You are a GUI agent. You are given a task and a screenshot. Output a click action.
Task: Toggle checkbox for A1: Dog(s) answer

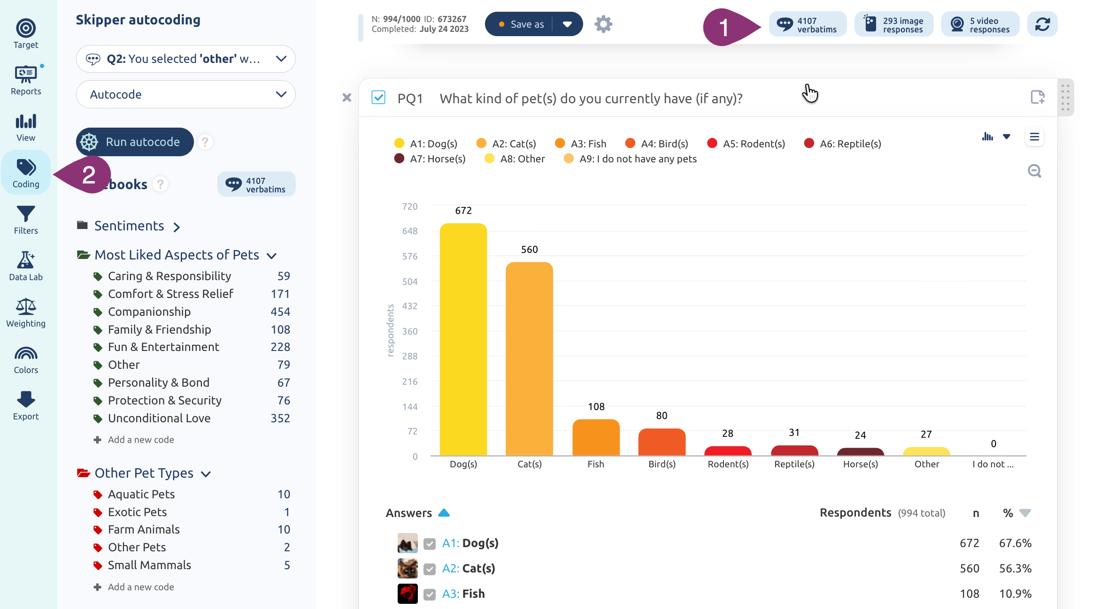(429, 543)
